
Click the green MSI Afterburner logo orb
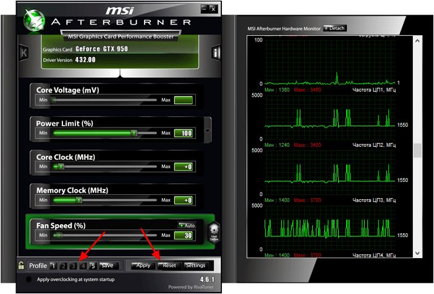34,20
